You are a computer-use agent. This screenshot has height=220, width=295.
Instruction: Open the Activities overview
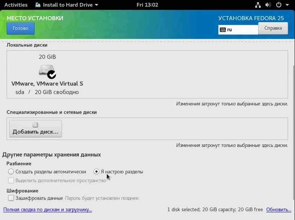tap(16, 5)
